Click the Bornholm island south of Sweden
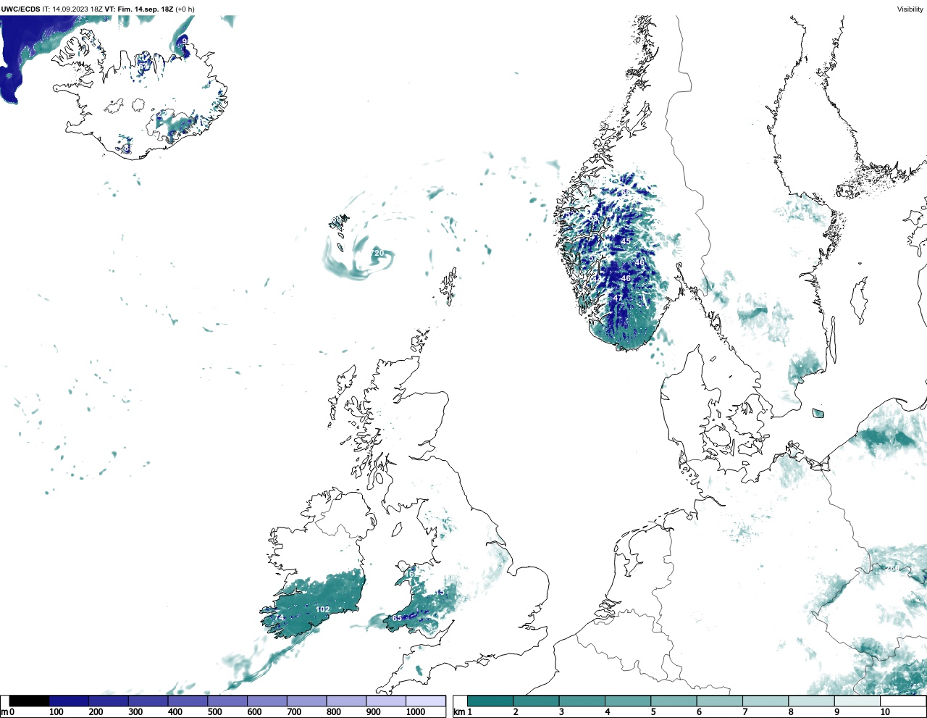927x718 pixels. pos(818,414)
